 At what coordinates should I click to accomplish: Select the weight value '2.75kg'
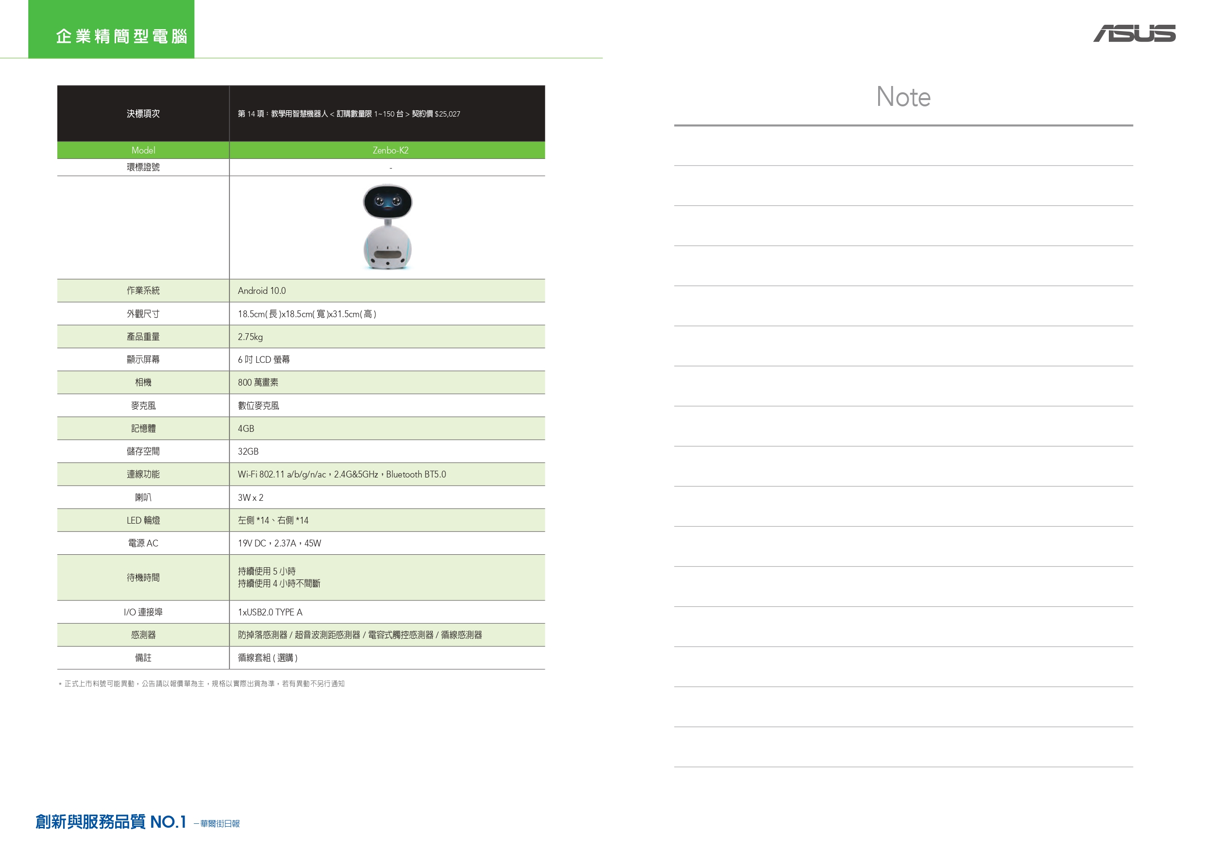coord(250,337)
